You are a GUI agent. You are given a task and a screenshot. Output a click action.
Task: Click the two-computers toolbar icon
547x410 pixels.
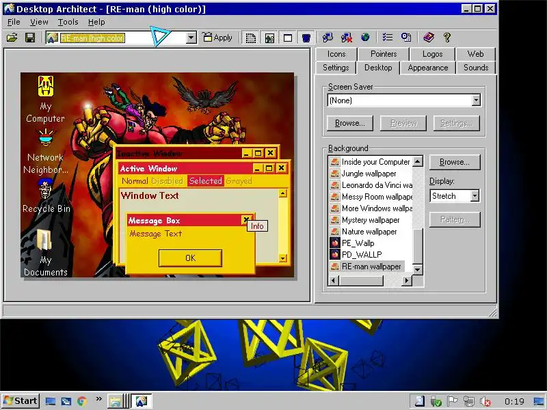[x=328, y=38]
